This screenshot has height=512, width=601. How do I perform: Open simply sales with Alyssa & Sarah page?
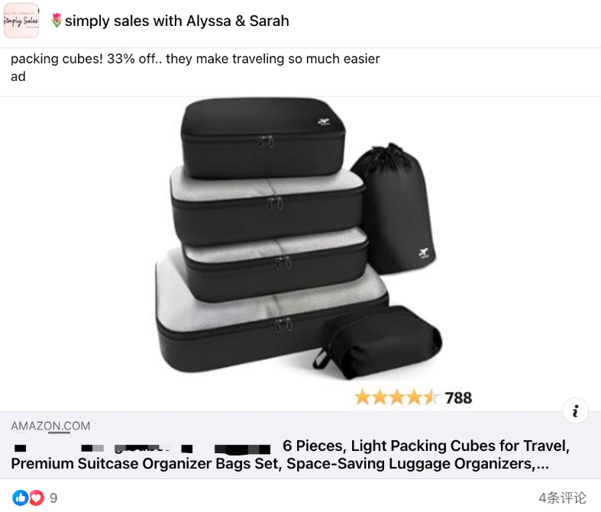176,21
